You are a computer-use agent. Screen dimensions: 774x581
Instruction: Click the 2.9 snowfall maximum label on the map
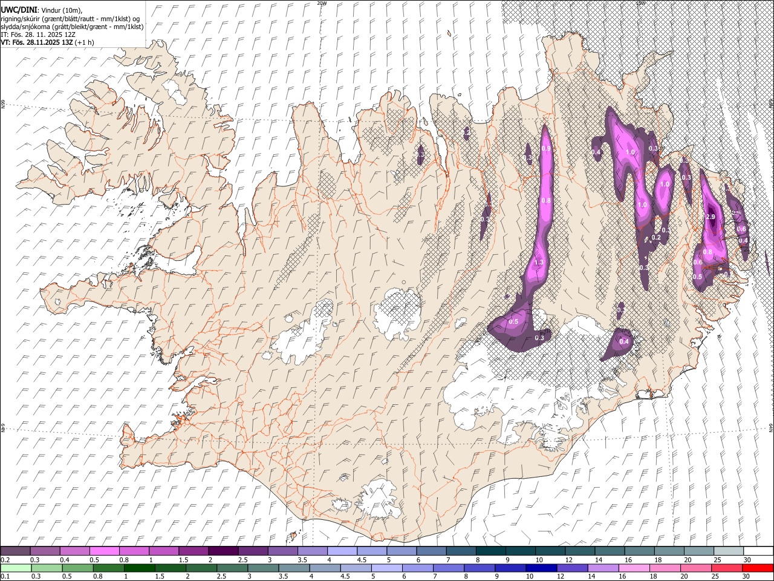711,217
